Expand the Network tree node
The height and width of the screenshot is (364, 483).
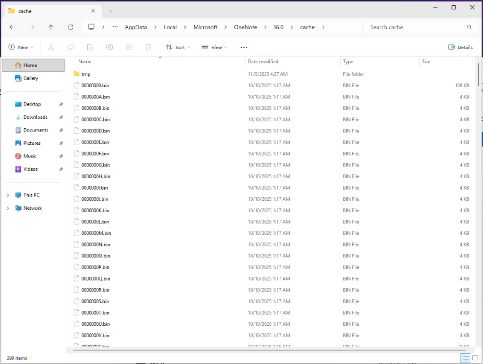(8, 208)
